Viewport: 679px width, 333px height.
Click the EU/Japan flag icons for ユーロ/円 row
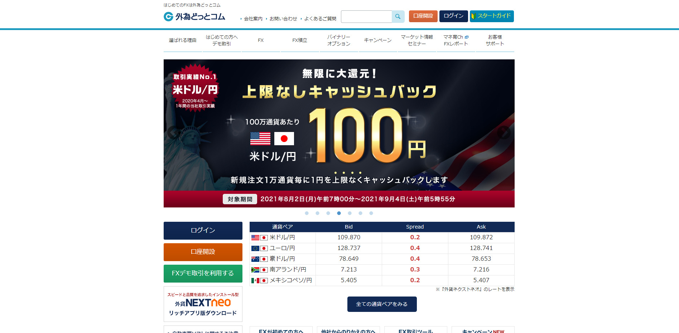[x=260, y=248]
